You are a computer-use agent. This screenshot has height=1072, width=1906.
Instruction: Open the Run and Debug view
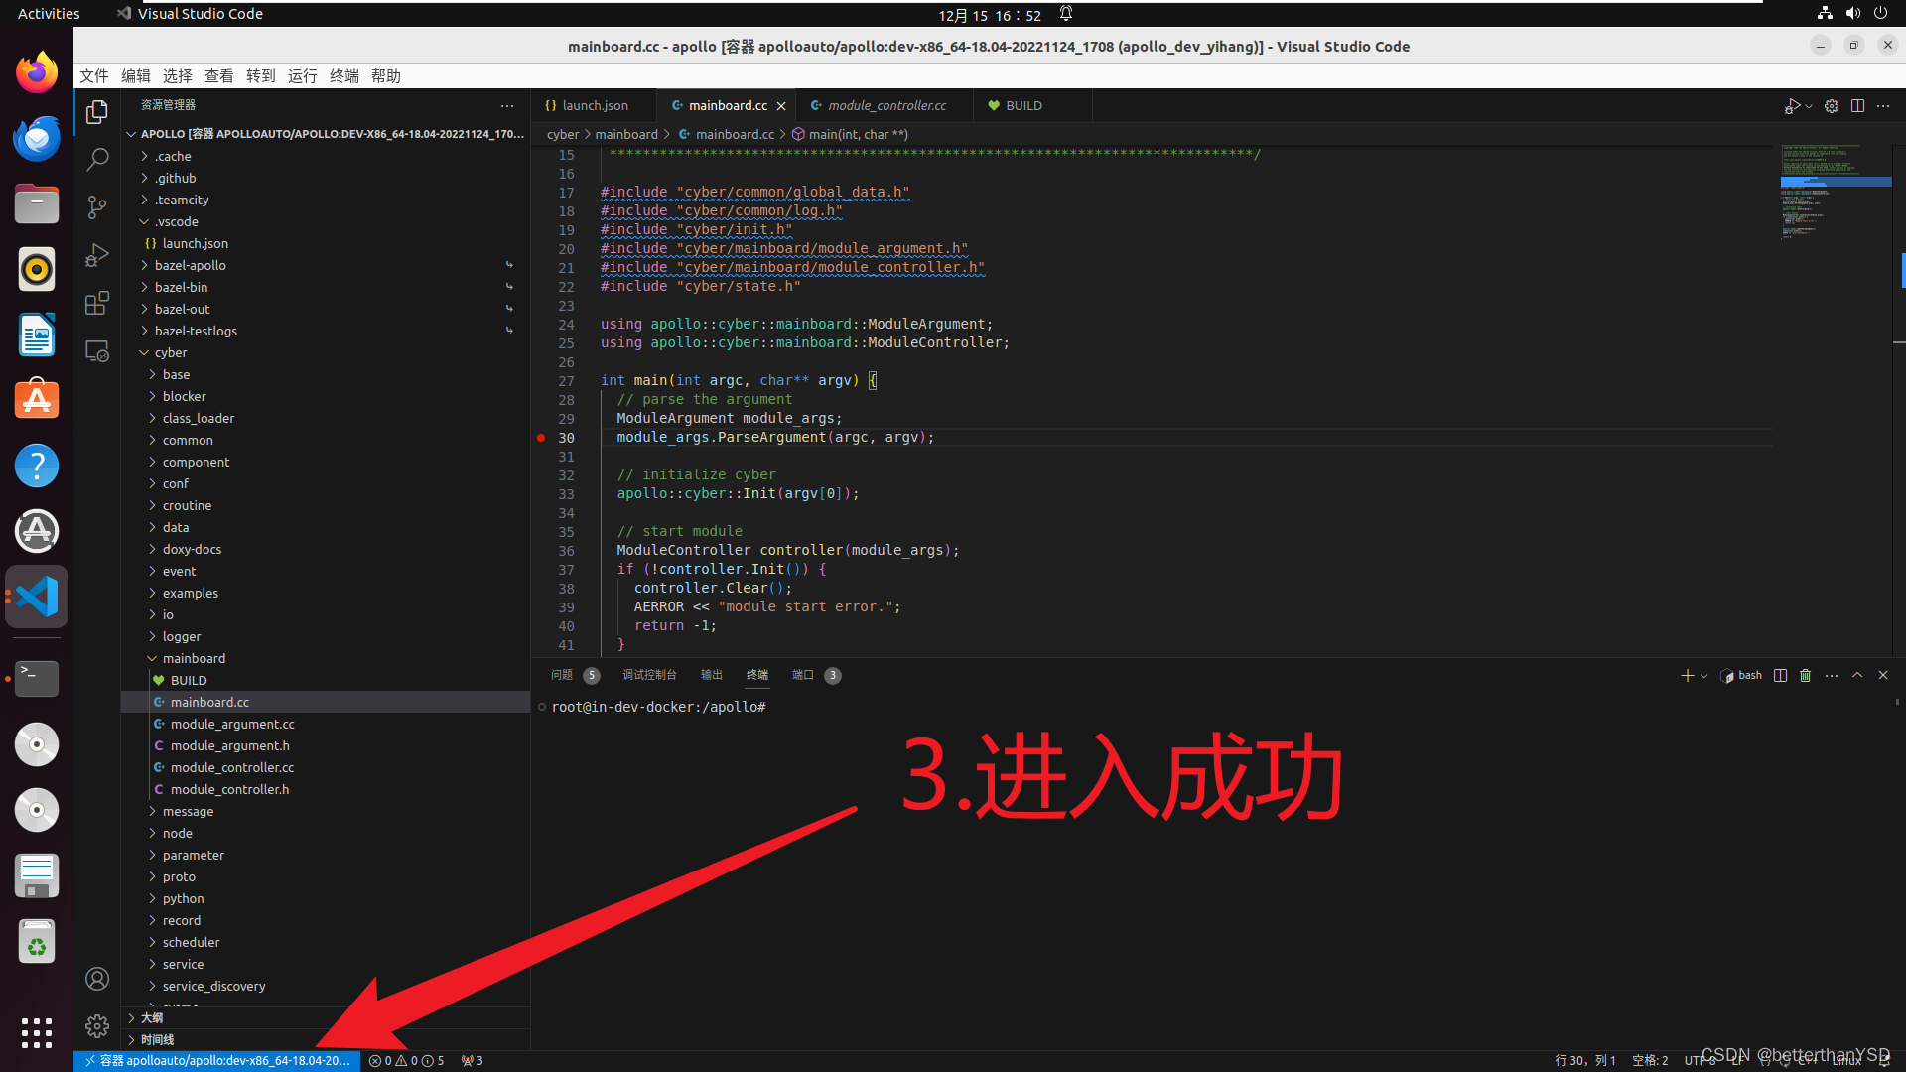[x=96, y=255]
